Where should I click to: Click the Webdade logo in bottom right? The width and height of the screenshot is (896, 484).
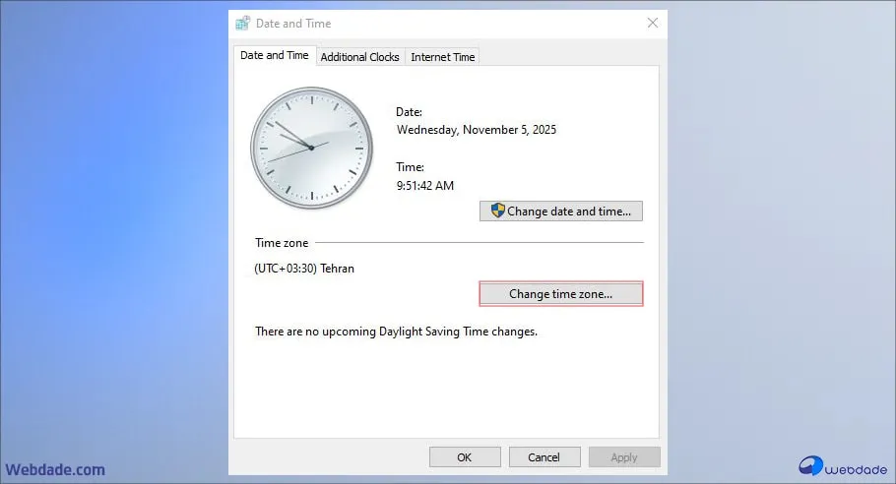(x=843, y=465)
